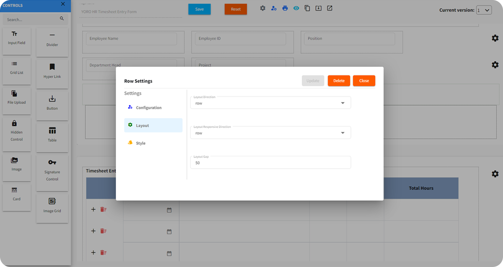Viewport: 503px width, 267px height.
Task: Select the Hidden Control
Action: point(16,135)
